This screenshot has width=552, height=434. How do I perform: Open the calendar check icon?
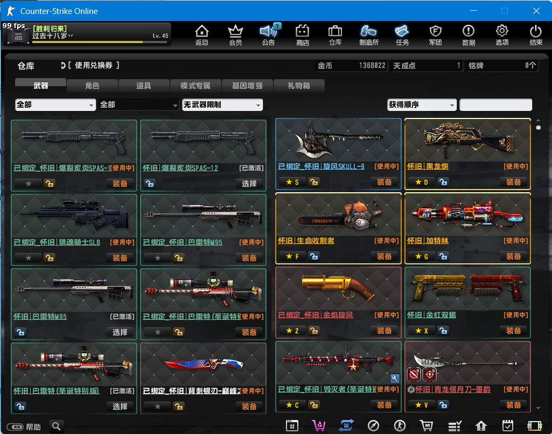[508, 426]
